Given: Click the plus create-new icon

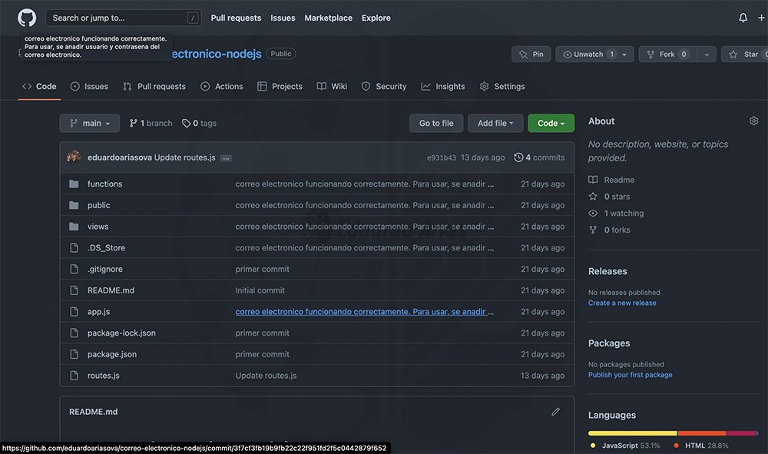Looking at the screenshot, I should (761, 18).
